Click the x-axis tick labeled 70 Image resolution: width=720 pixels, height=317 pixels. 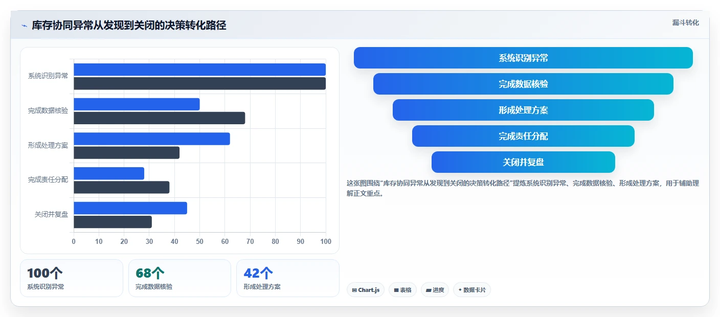point(250,241)
